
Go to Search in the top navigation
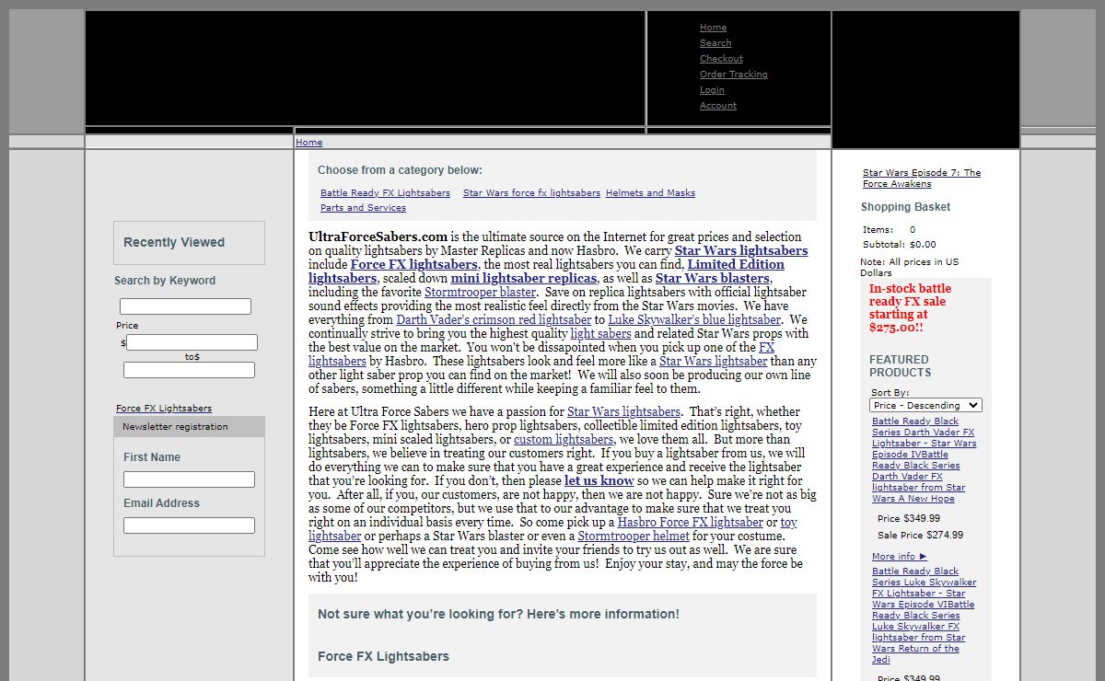pos(715,43)
